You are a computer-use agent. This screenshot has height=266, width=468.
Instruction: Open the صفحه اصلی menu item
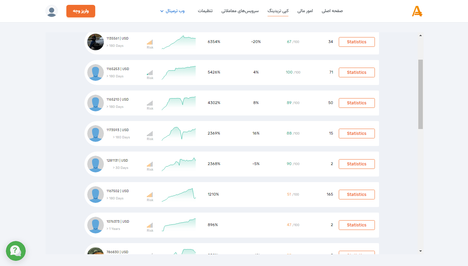[x=332, y=11]
